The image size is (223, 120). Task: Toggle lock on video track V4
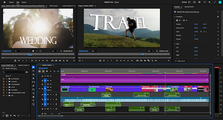point(42,76)
